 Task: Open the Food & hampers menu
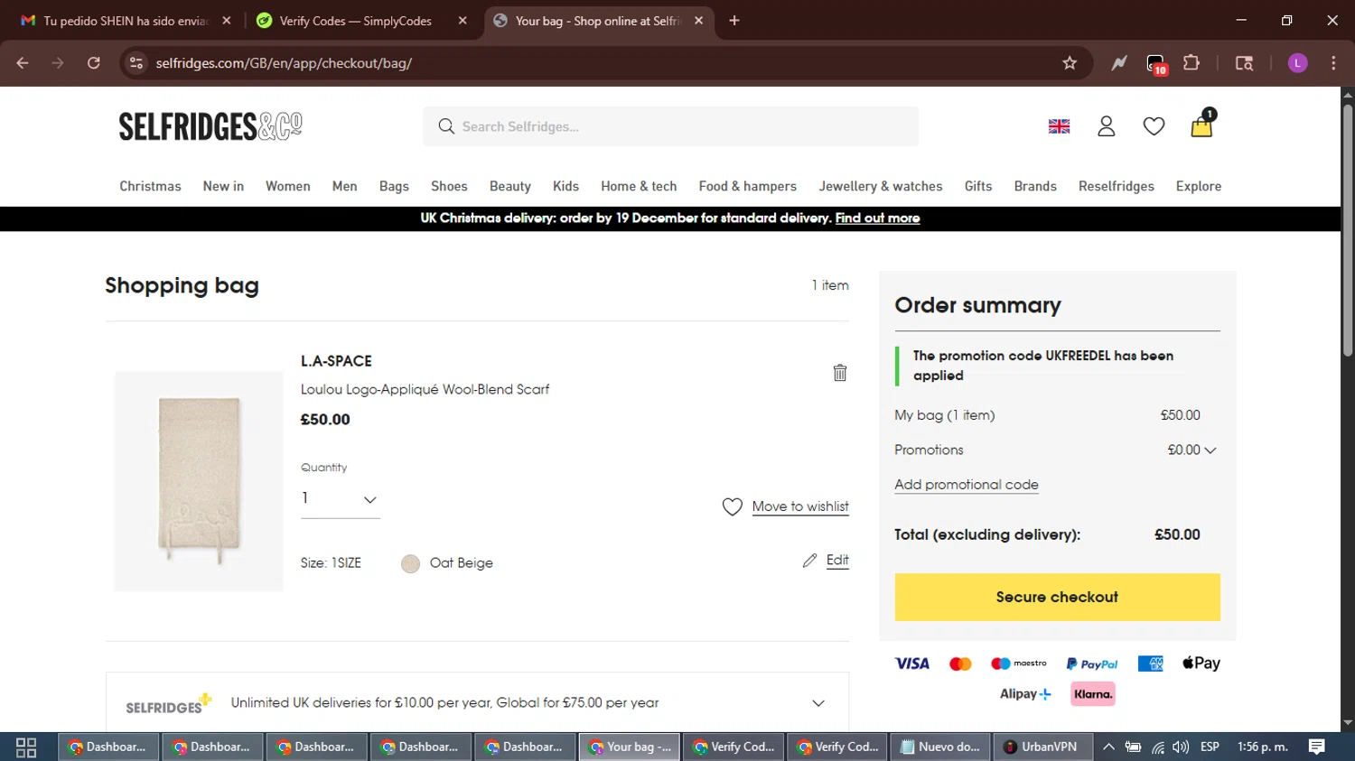click(x=748, y=186)
